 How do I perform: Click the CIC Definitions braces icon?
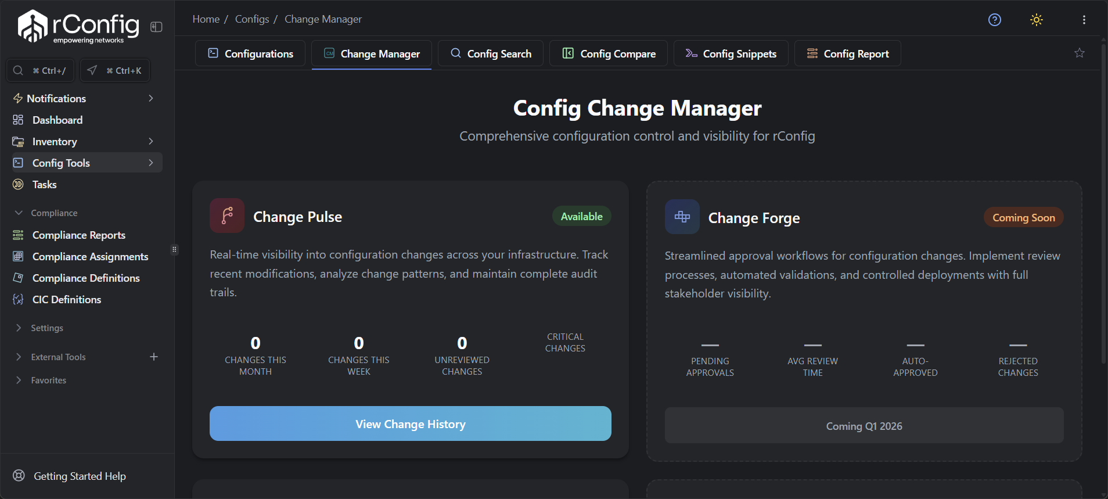click(x=18, y=299)
